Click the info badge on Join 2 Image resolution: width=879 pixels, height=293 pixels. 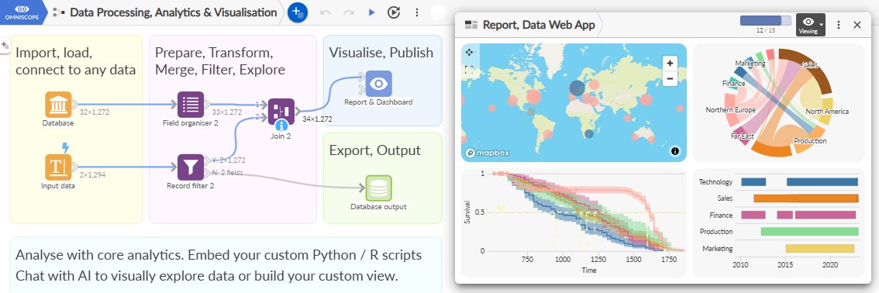281,125
